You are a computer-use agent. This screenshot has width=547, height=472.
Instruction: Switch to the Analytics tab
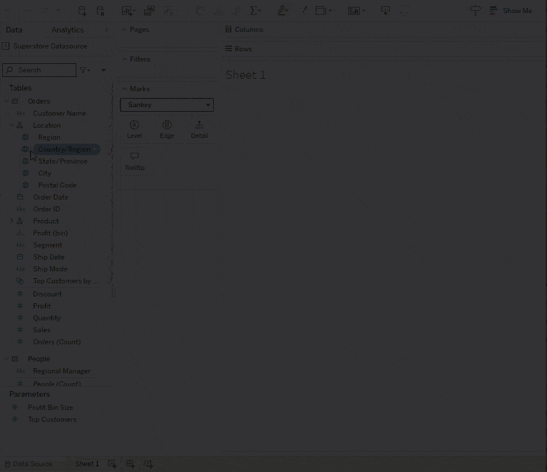(67, 30)
